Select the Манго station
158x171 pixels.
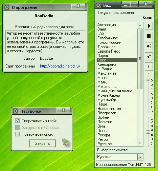pyautogui.click(x=117, y=78)
